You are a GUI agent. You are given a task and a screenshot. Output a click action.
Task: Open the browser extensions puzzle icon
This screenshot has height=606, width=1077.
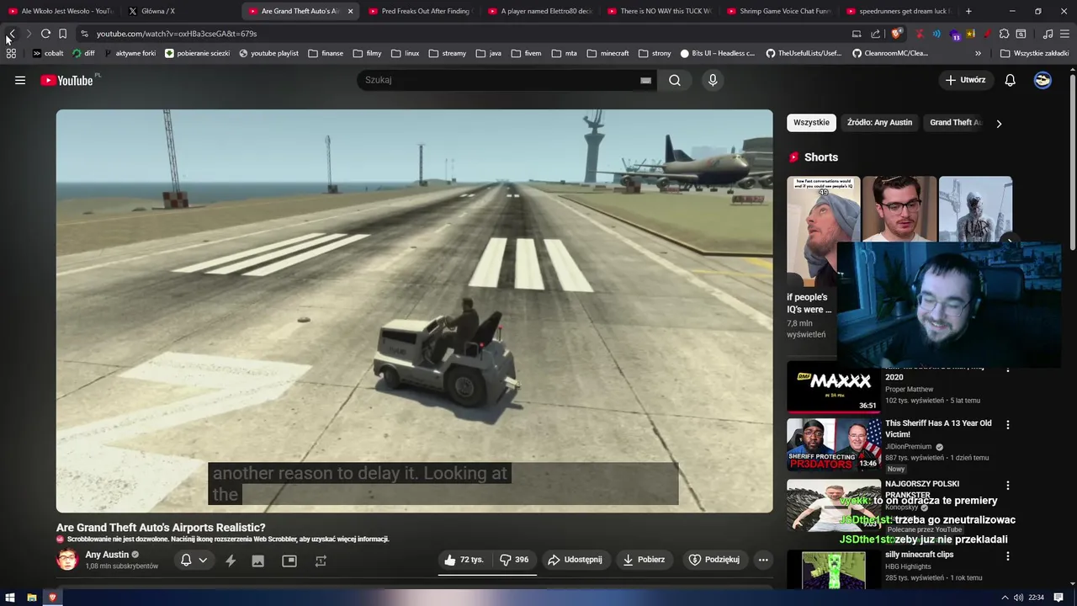[1004, 34]
